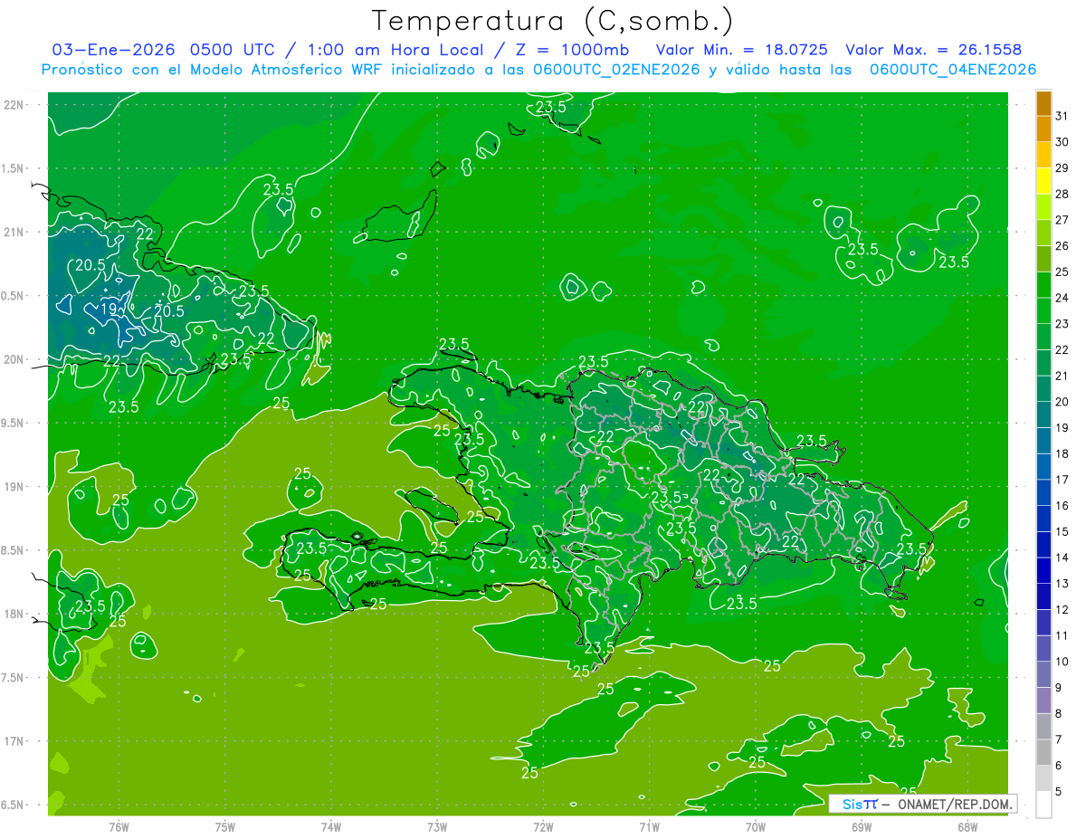Pick the colorbar swatch between 24 and 25
Screen dimensions: 1086x839
pyautogui.click(x=1043, y=285)
